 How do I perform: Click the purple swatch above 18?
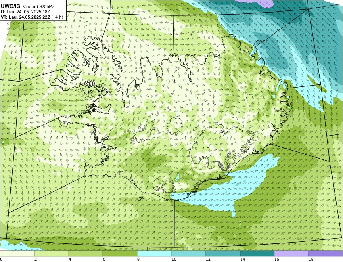pos(326,254)
